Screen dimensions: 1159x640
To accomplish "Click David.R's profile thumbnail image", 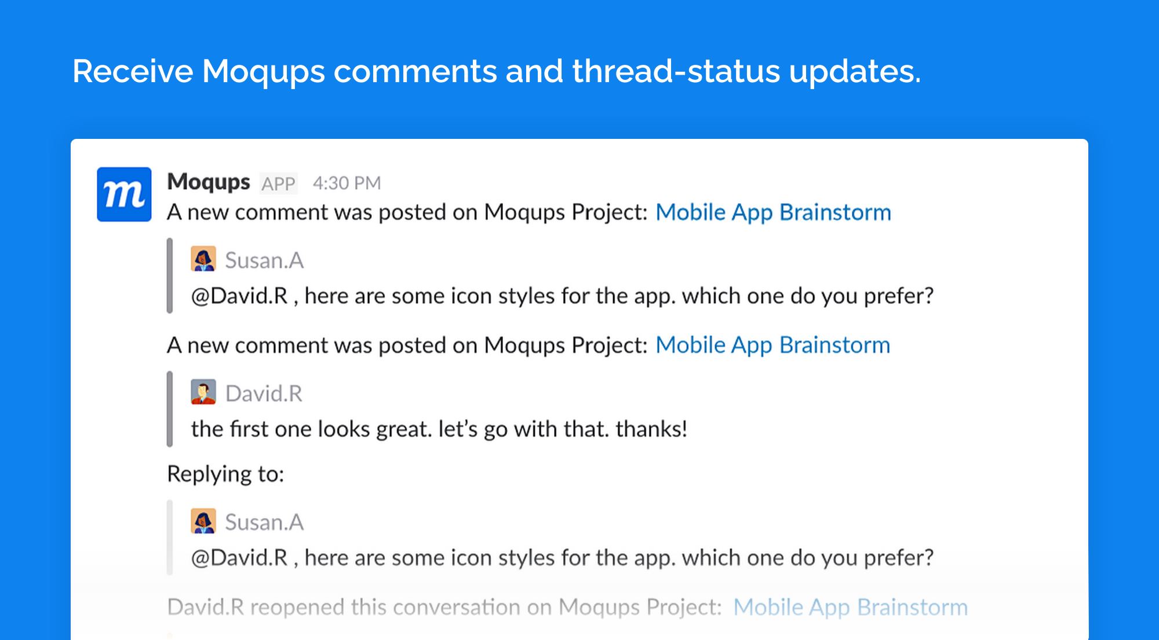I will point(204,392).
